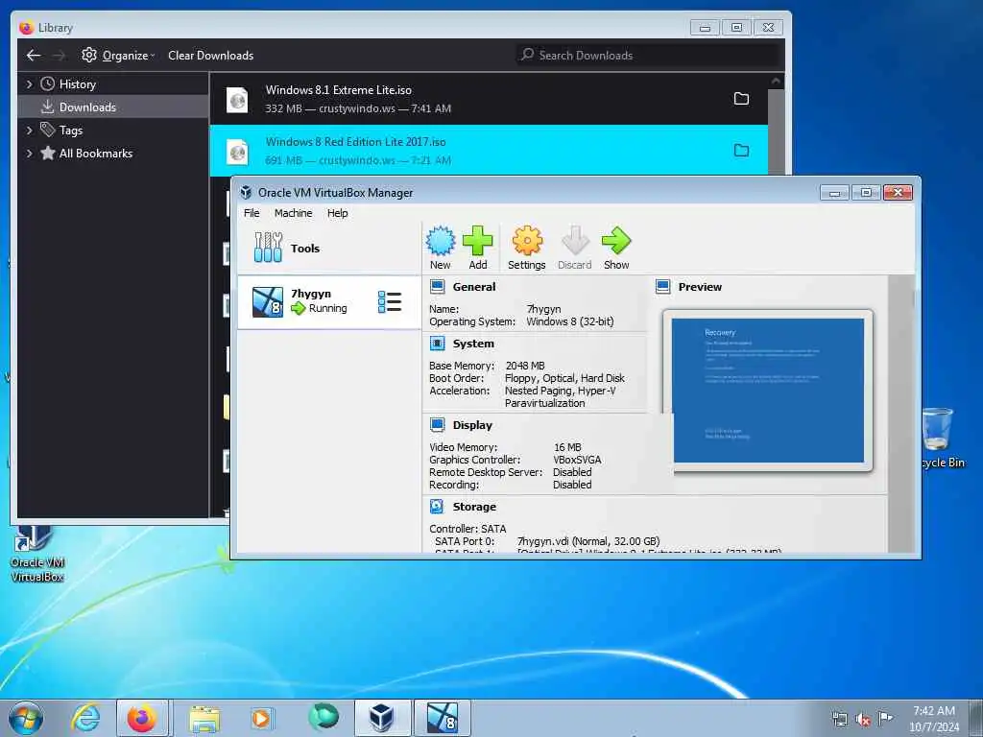
Task: Go back with Library back arrow
Action: coord(34,55)
